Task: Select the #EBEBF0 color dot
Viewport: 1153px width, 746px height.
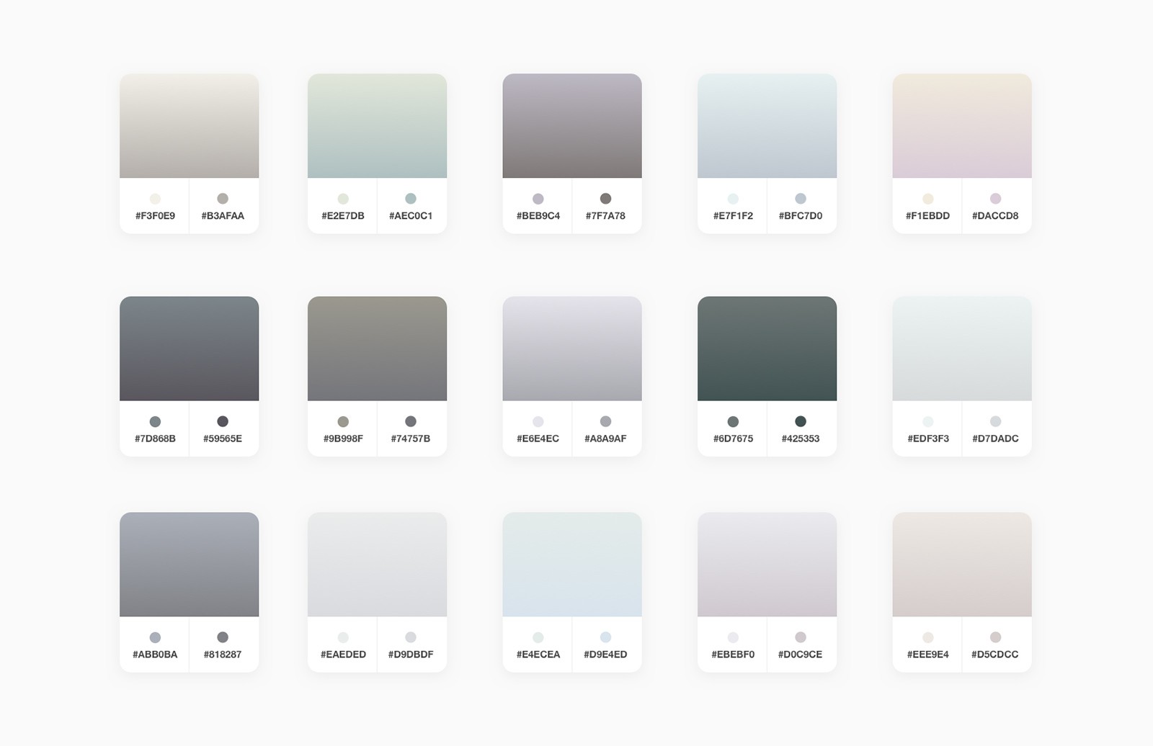Action: tap(733, 637)
